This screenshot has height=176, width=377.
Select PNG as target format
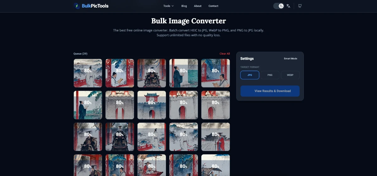(x=270, y=75)
